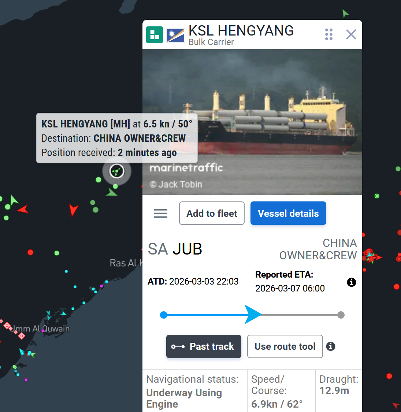401x412 pixels.
Task: Close the KSL HENGYANG vessel panel
Action: pos(351,34)
